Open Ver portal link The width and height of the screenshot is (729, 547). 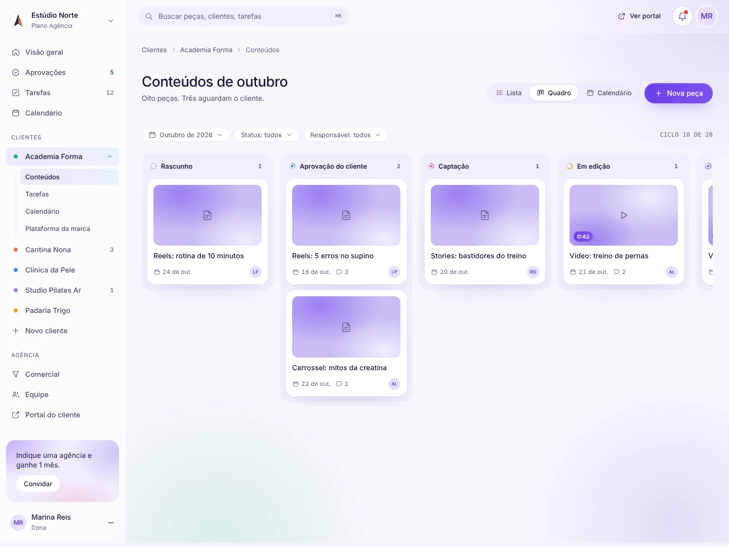point(639,16)
